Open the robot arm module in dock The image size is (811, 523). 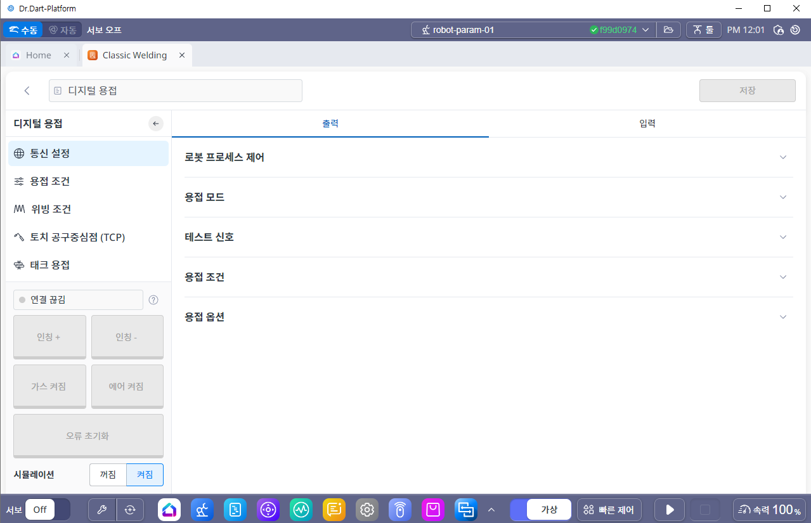[202, 509]
